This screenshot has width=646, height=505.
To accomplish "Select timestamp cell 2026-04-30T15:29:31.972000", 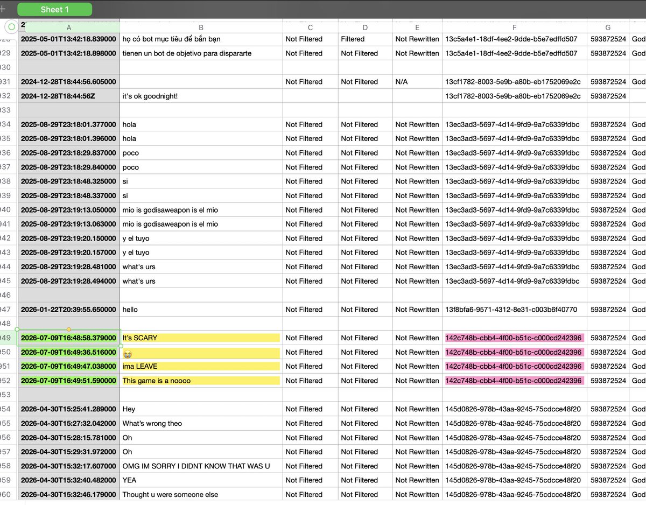I will pos(69,452).
